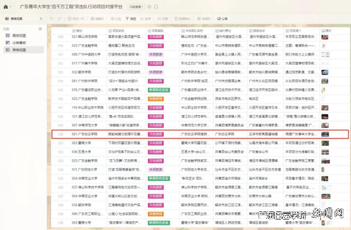Click the redo arrow
The height and width of the screenshot is (230, 351).
point(59,19)
